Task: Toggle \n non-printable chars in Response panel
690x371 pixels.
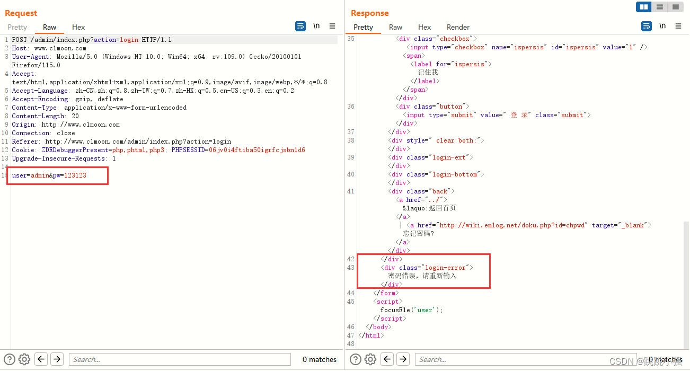Action: [662, 26]
